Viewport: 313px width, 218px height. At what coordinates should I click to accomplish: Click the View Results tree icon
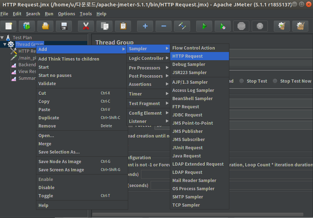coord(14,72)
